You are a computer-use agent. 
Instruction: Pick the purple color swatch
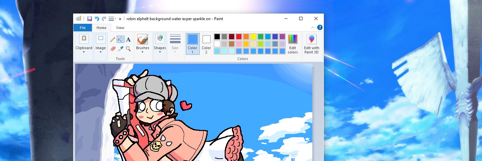(x=282, y=37)
